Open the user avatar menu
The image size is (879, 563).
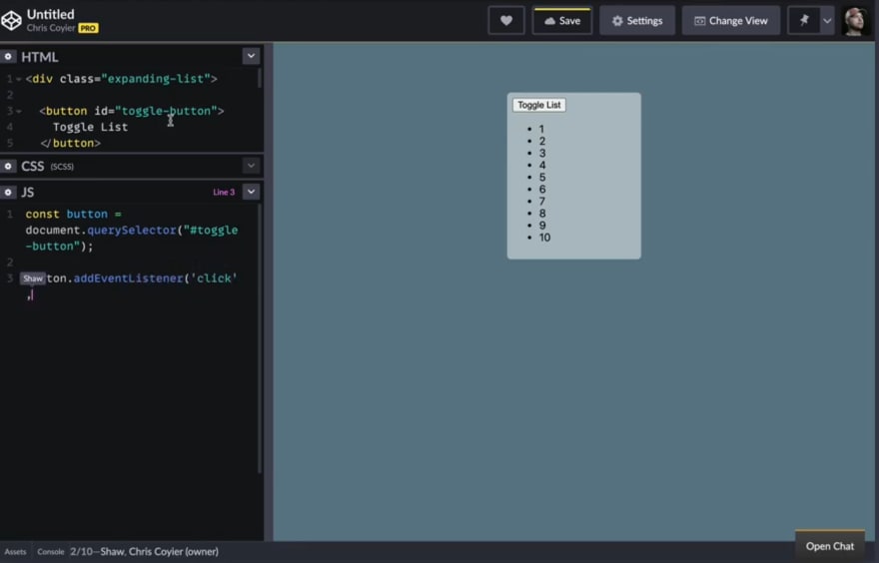click(855, 21)
